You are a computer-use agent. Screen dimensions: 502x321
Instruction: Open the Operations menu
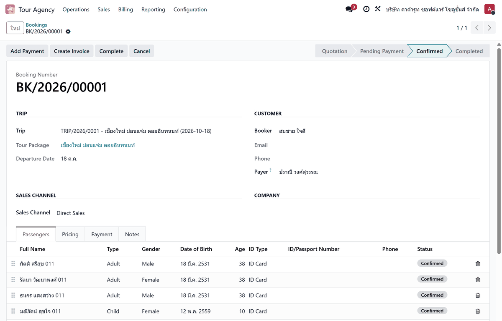[76, 9]
